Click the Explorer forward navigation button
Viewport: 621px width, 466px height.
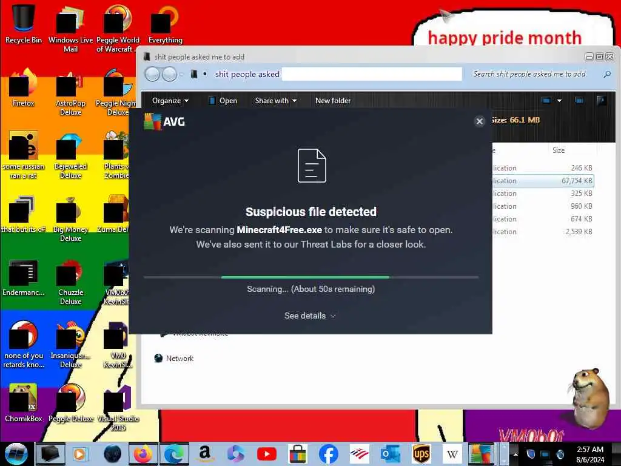point(170,74)
